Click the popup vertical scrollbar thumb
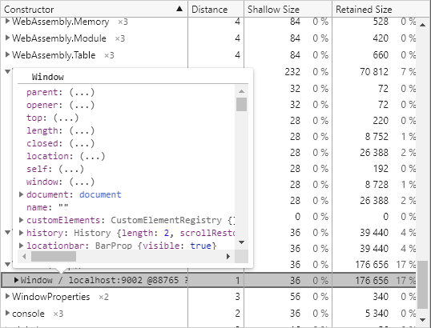The height and width of the screenshot is (328, 431). (241, 104)
